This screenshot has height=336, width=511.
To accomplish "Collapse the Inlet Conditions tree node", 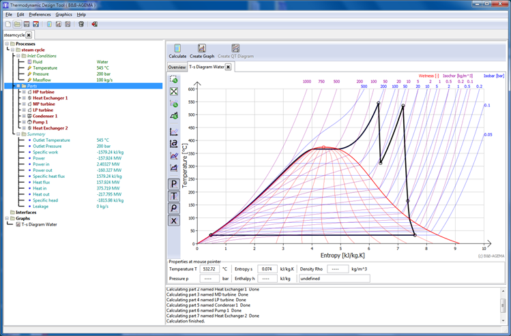I will tap(17, 56).
